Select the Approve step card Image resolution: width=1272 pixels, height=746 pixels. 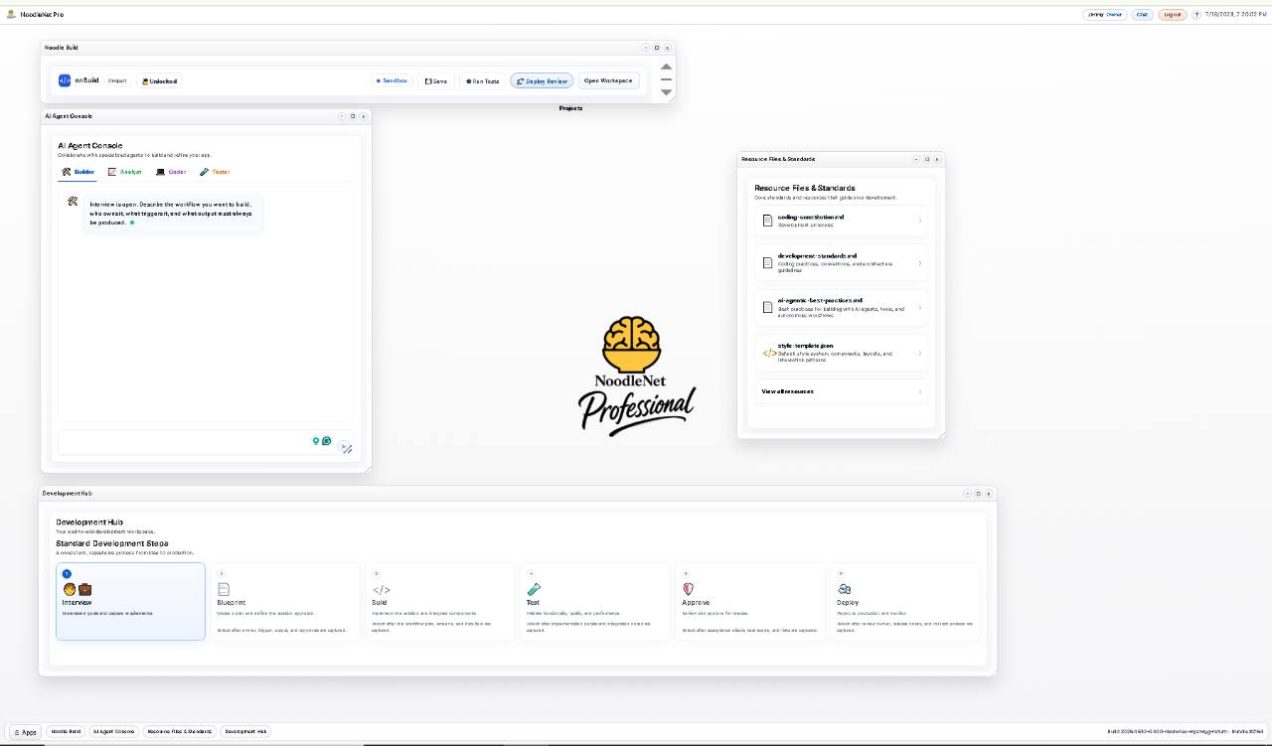[x=750, y=601]
